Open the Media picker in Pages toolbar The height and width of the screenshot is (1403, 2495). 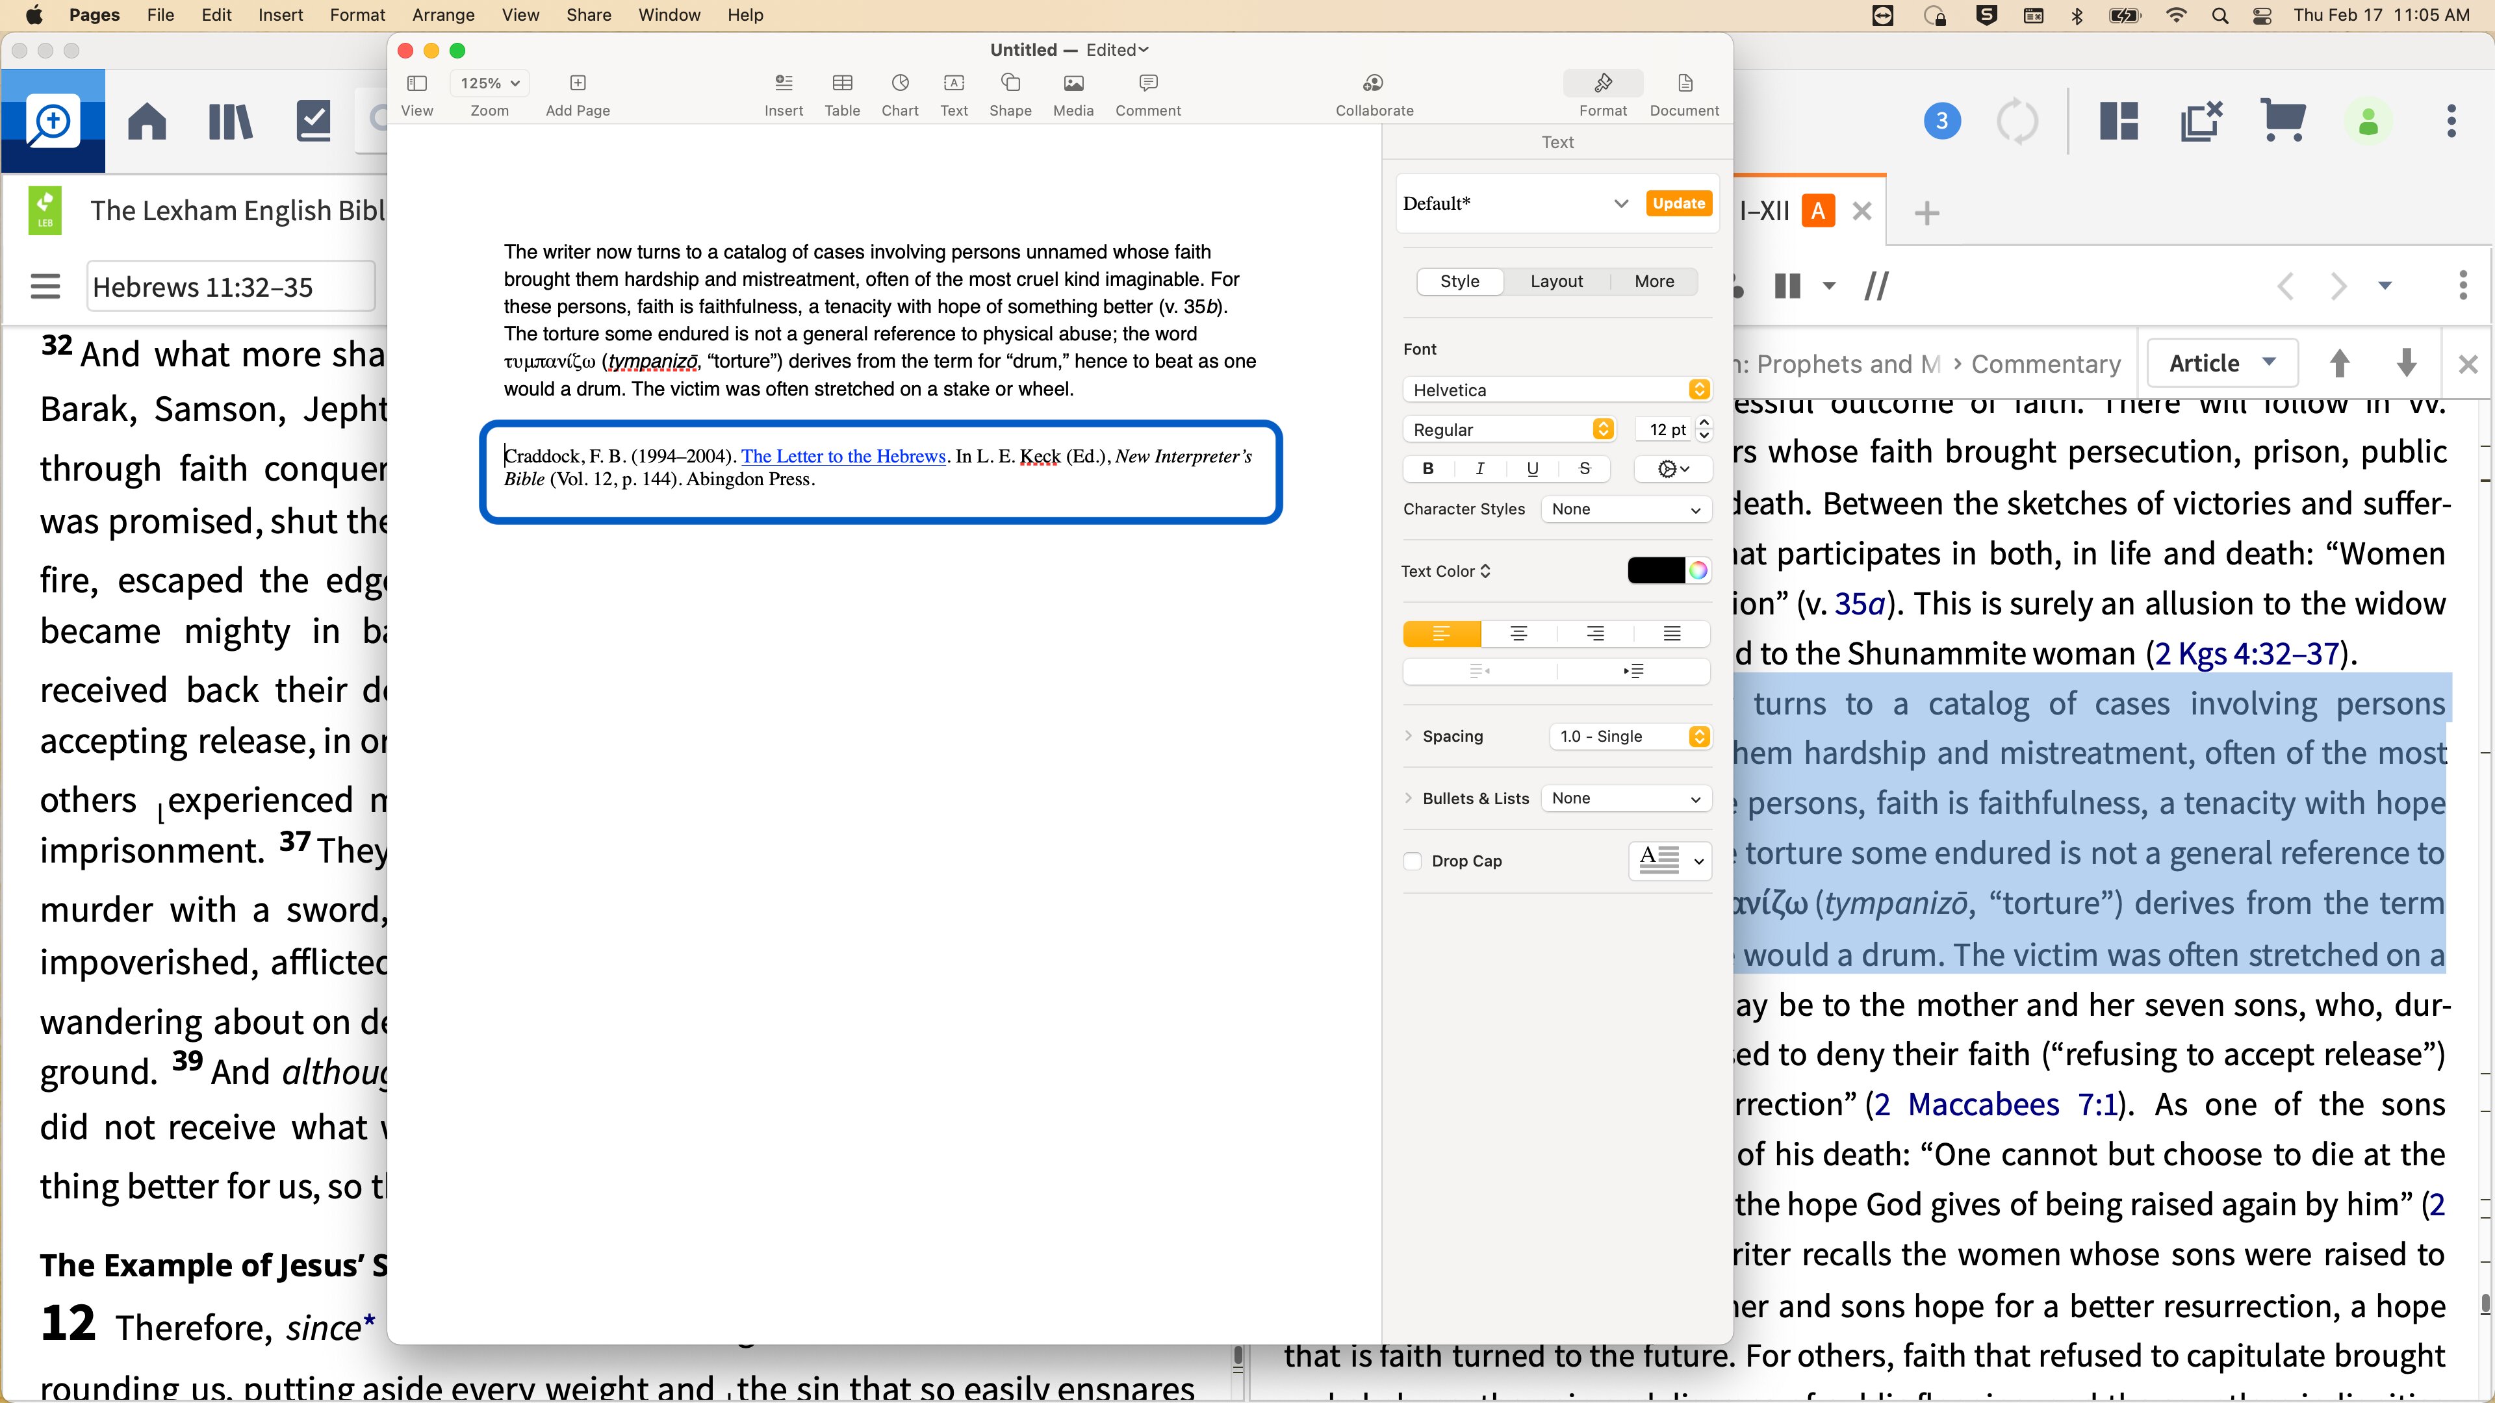(1073, 94)
